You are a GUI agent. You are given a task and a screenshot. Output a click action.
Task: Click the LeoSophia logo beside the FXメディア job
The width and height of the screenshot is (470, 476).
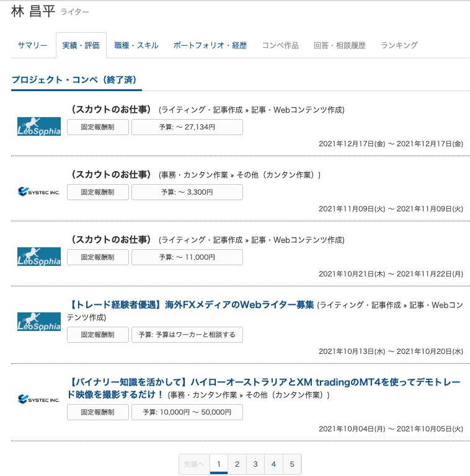[x=39, y=322]
